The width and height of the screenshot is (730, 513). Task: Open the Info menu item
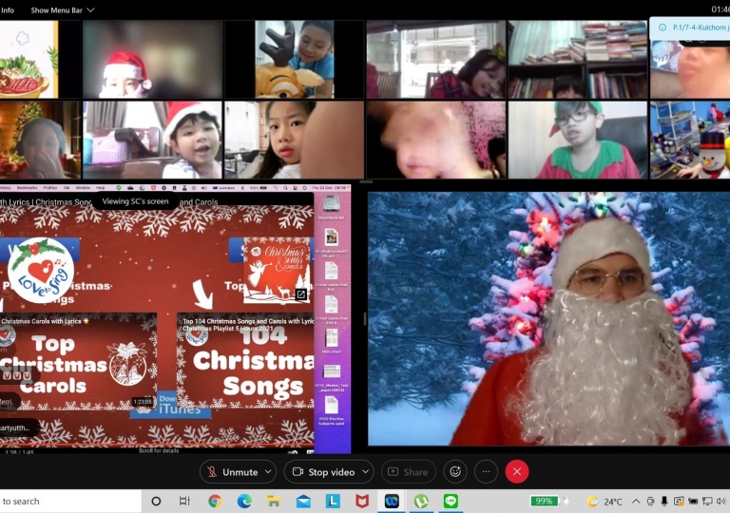point(7,9)
